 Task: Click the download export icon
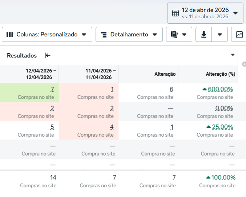[x=203, y=35]
